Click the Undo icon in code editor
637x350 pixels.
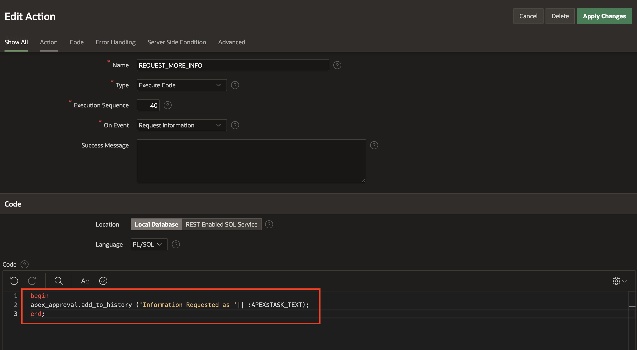pyautogui.click(x=14, y=281)
